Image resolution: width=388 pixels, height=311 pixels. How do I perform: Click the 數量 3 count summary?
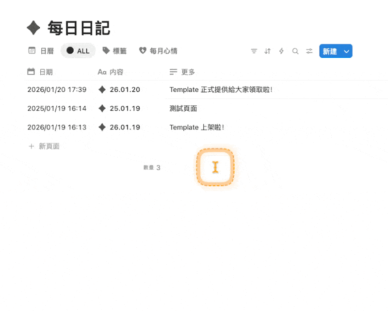tap(152, 168)
